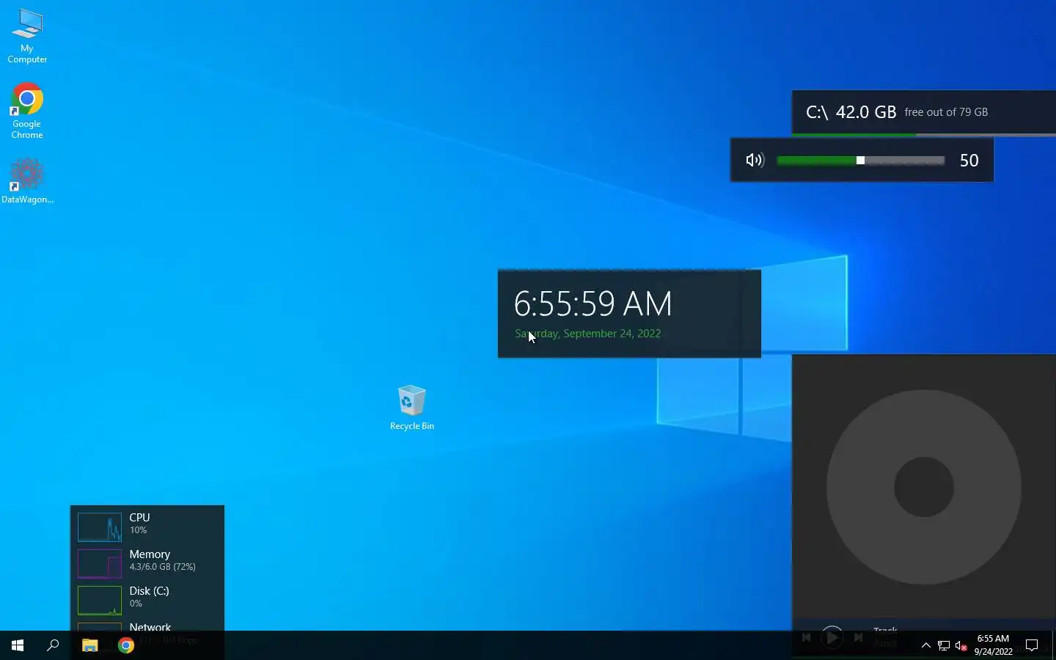Click the C:\ drive label in disk widget
1056x660 pixels.
point(817,112)
